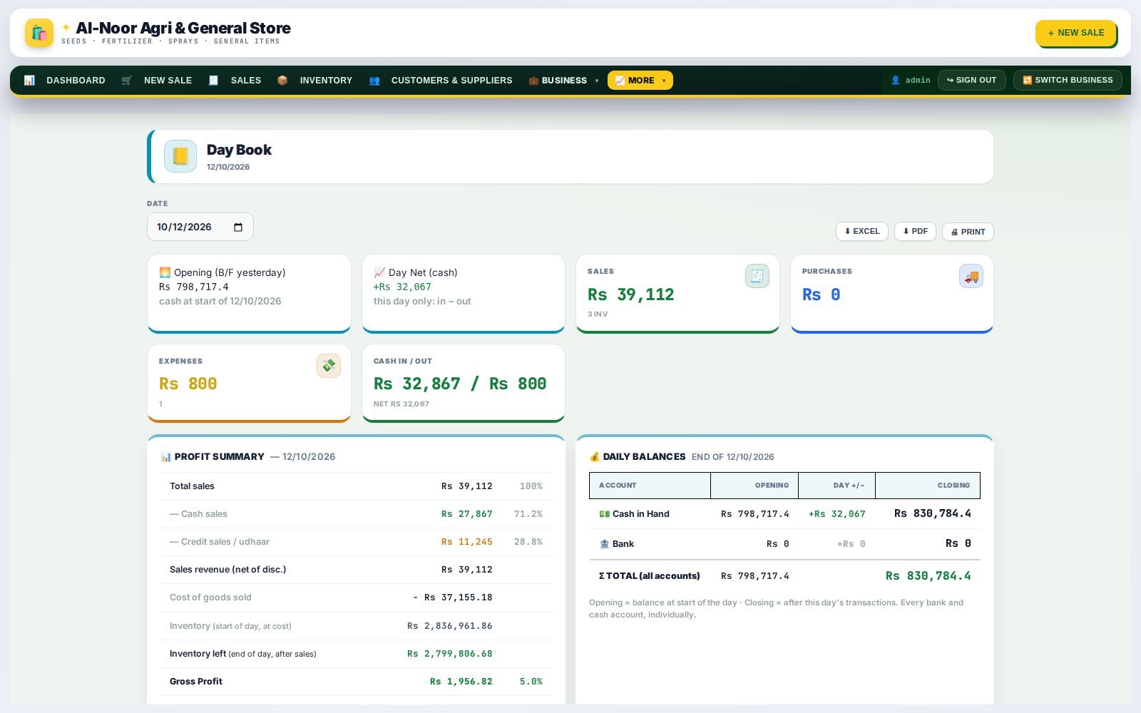Click the cart icon beside New Sale
The height and width of the screenshot is (713, 1141).
click(x=127, y=81)
